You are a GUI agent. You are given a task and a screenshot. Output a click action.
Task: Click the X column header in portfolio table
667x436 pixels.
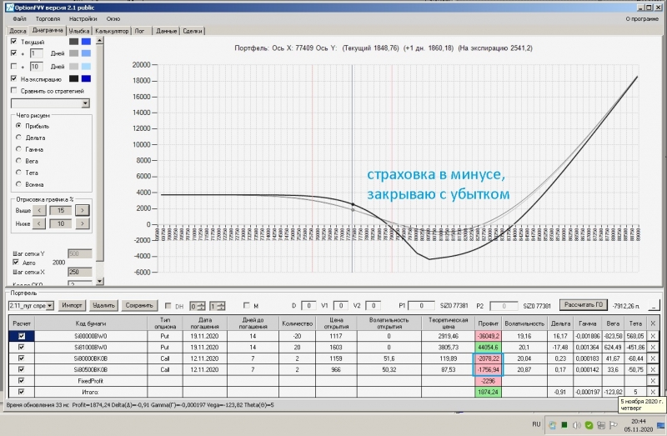point(653,323)
